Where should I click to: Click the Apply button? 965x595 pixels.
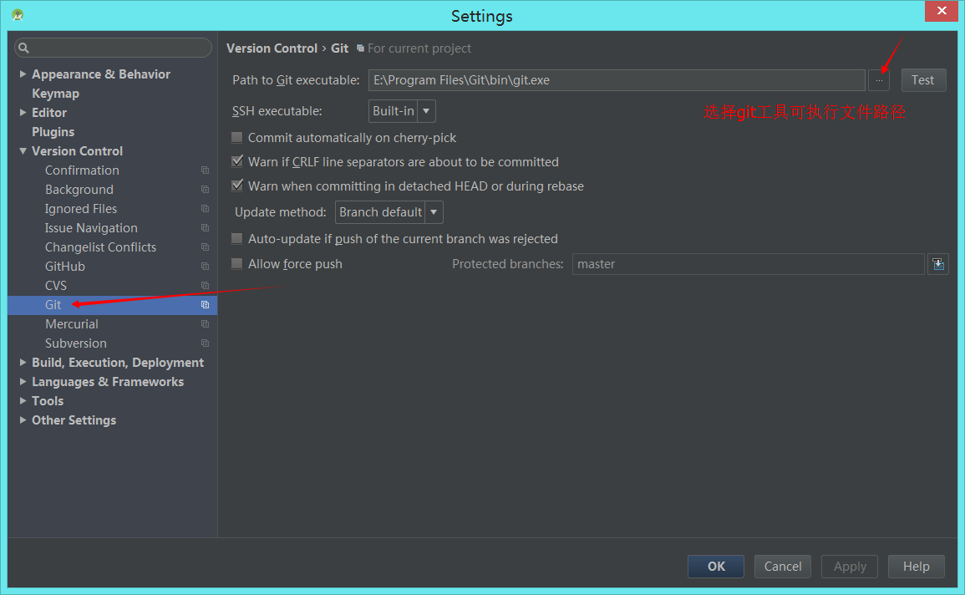point(850,566)
